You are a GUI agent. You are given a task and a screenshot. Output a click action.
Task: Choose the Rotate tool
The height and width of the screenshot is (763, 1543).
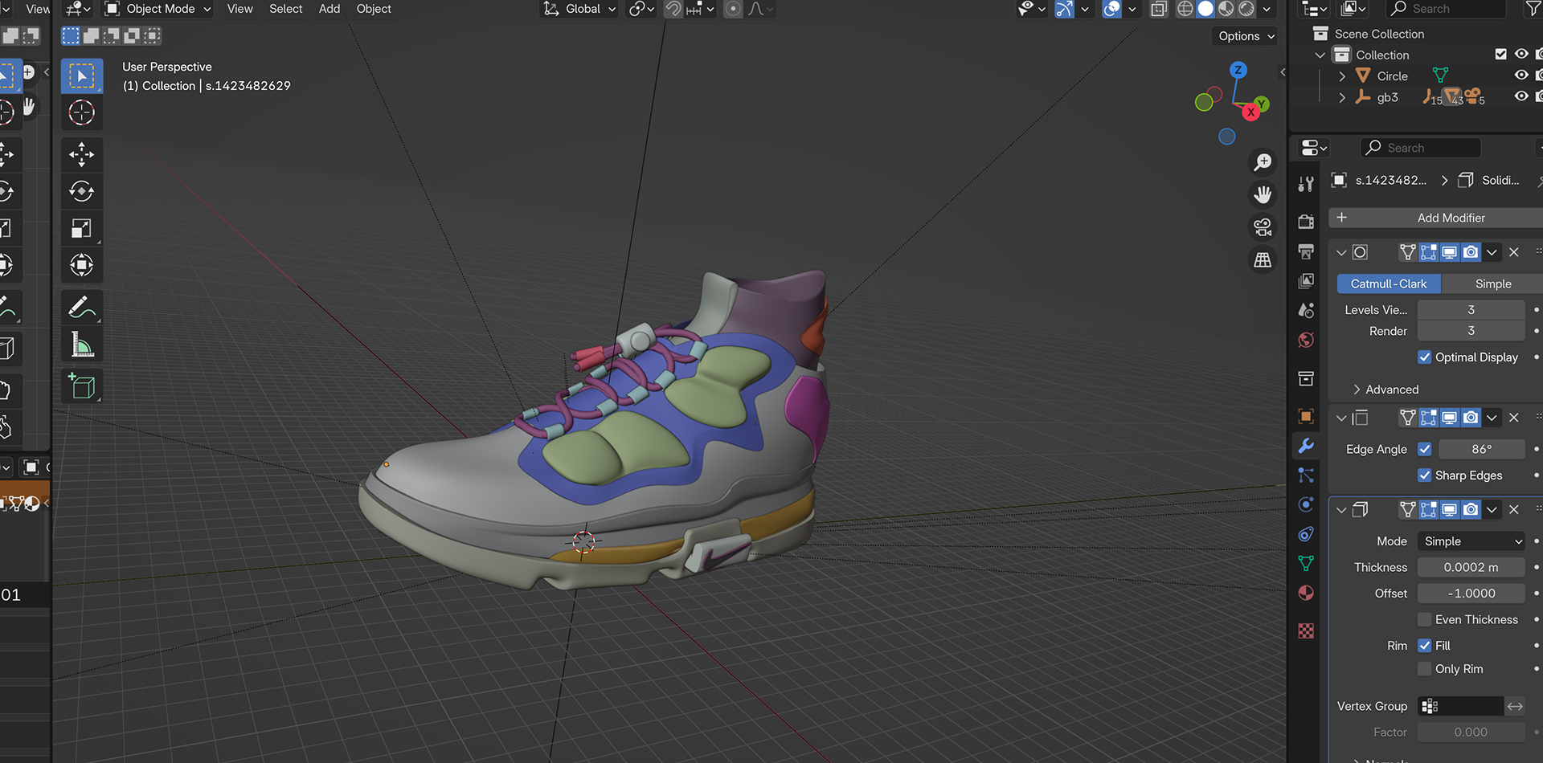[x=82, y=191]
